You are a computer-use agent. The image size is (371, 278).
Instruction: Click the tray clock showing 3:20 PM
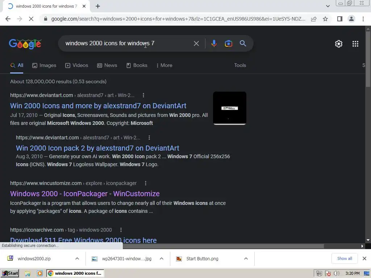coord(352,274)
